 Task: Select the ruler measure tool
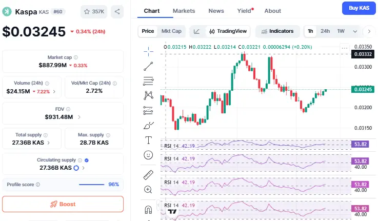pos(149,175)
